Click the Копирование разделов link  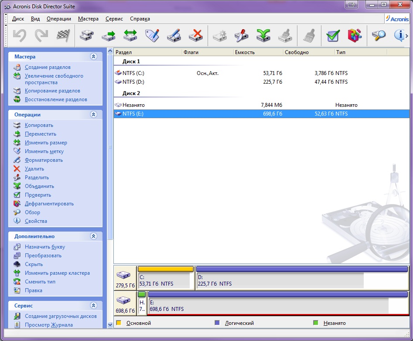coord(52,91)
